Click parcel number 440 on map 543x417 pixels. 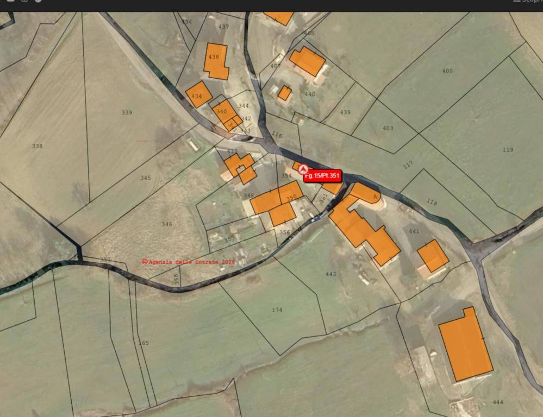(x=310, y=94)
